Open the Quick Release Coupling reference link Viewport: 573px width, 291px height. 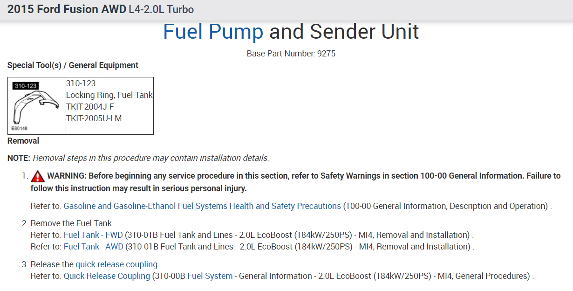click(x=107, y=276)
